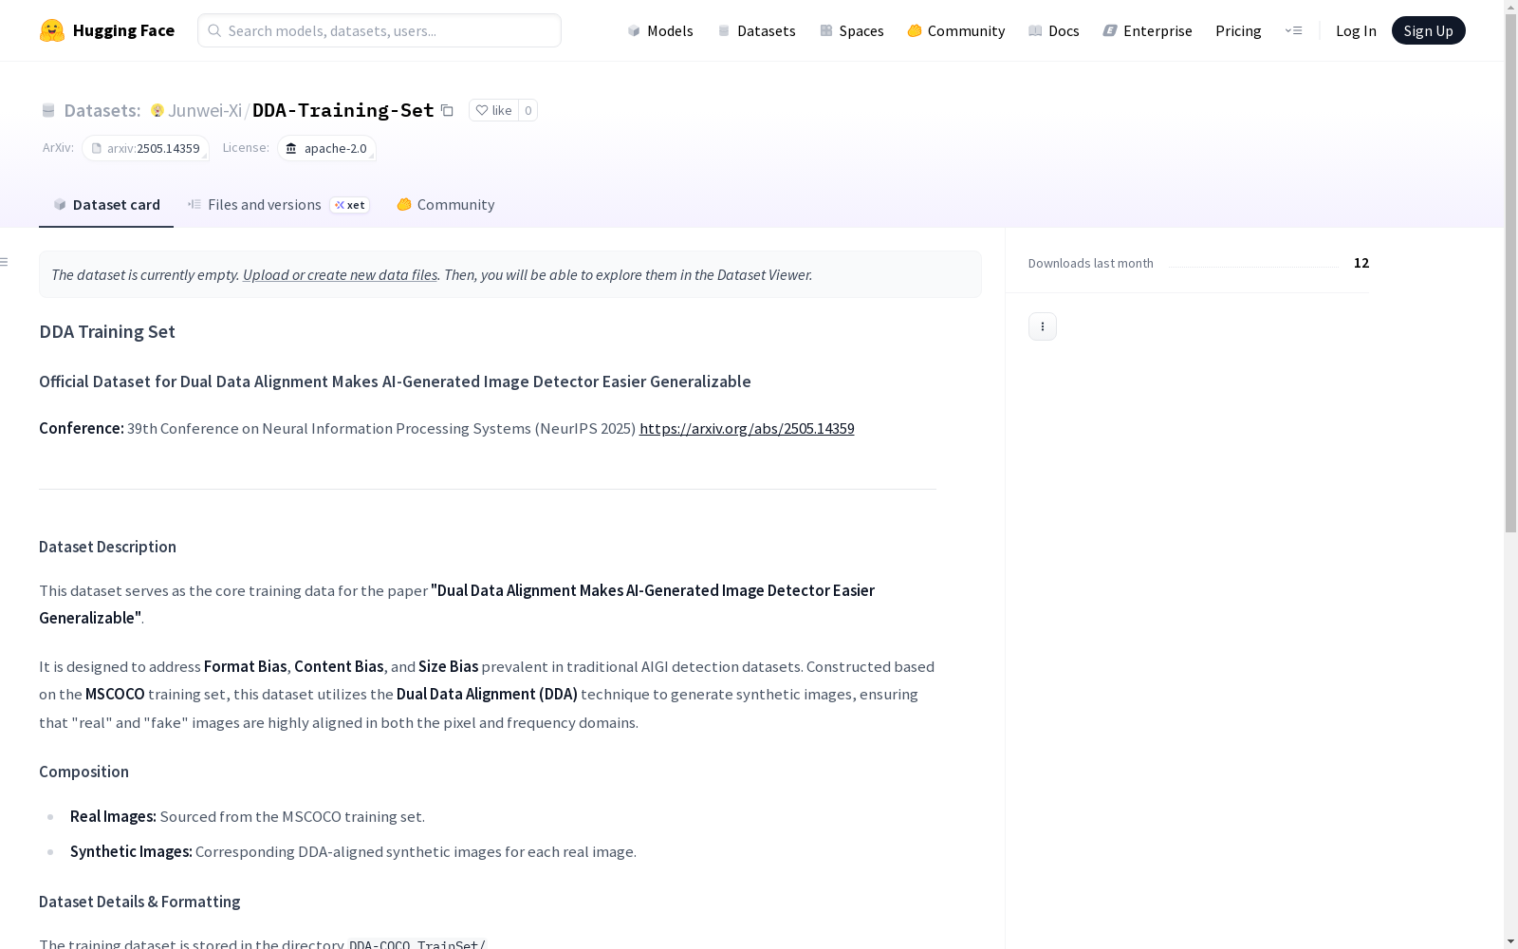1518x949 pixels.
Task: Click the Hugging Face logo icon
Action: point(52,30)
